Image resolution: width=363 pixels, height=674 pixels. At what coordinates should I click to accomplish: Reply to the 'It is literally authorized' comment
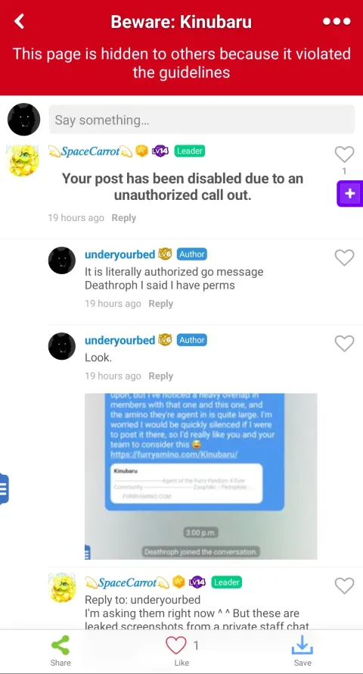click(160, 304)
